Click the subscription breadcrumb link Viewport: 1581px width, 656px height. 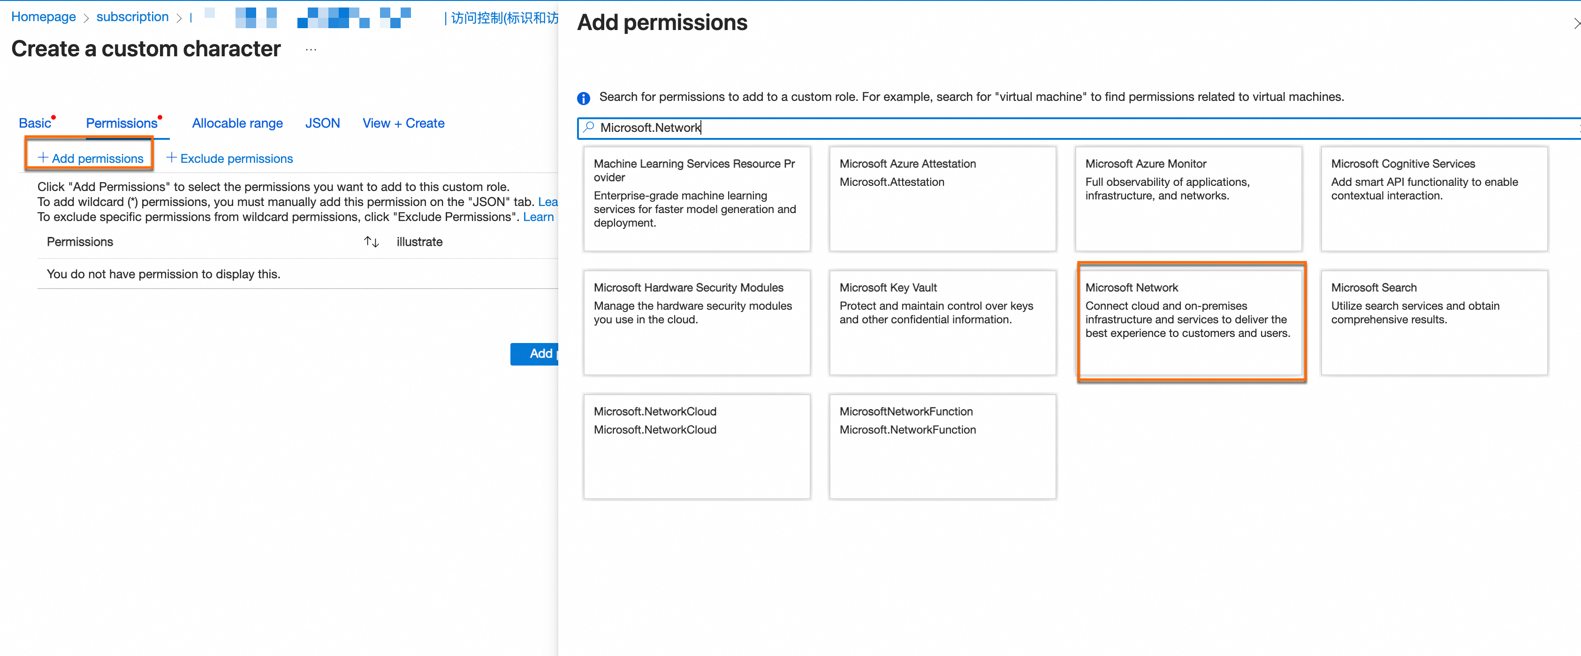pos(132,17)
